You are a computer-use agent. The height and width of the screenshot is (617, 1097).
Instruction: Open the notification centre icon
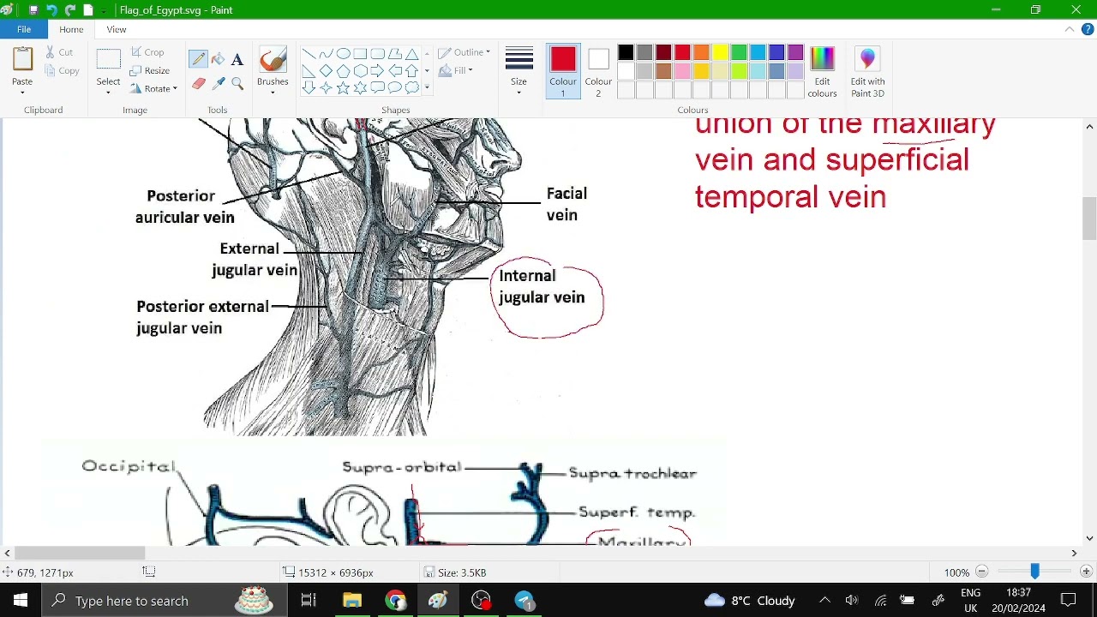point(1069,601)
